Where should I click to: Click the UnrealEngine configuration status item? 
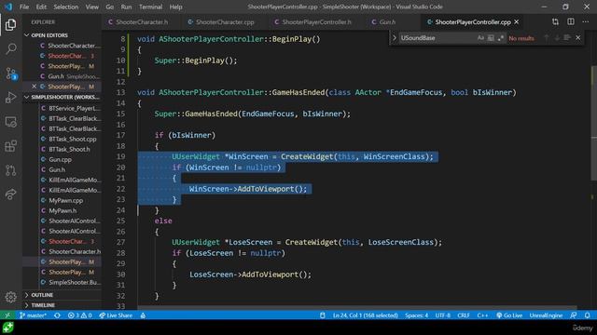(x=546, y=315)
